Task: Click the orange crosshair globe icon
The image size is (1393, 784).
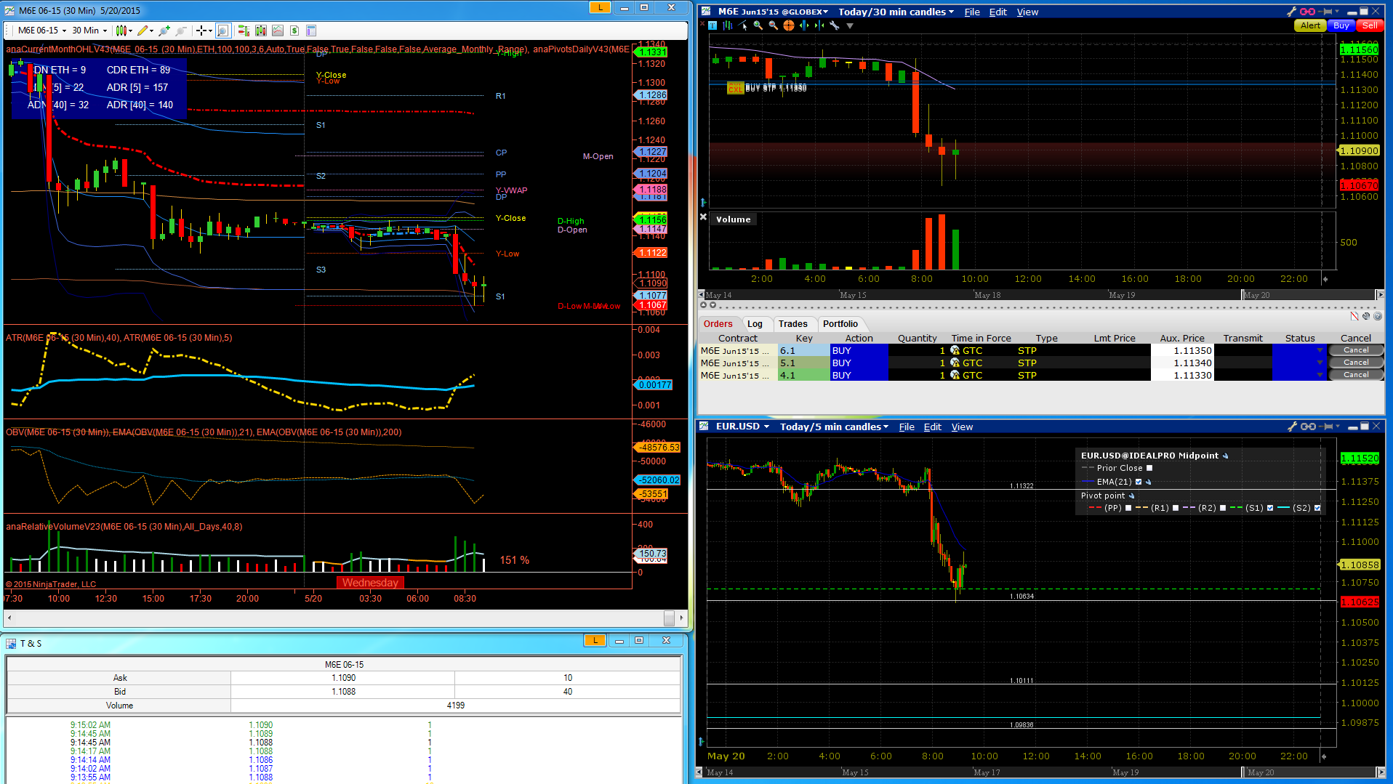Action: click(x=788, y=25)
